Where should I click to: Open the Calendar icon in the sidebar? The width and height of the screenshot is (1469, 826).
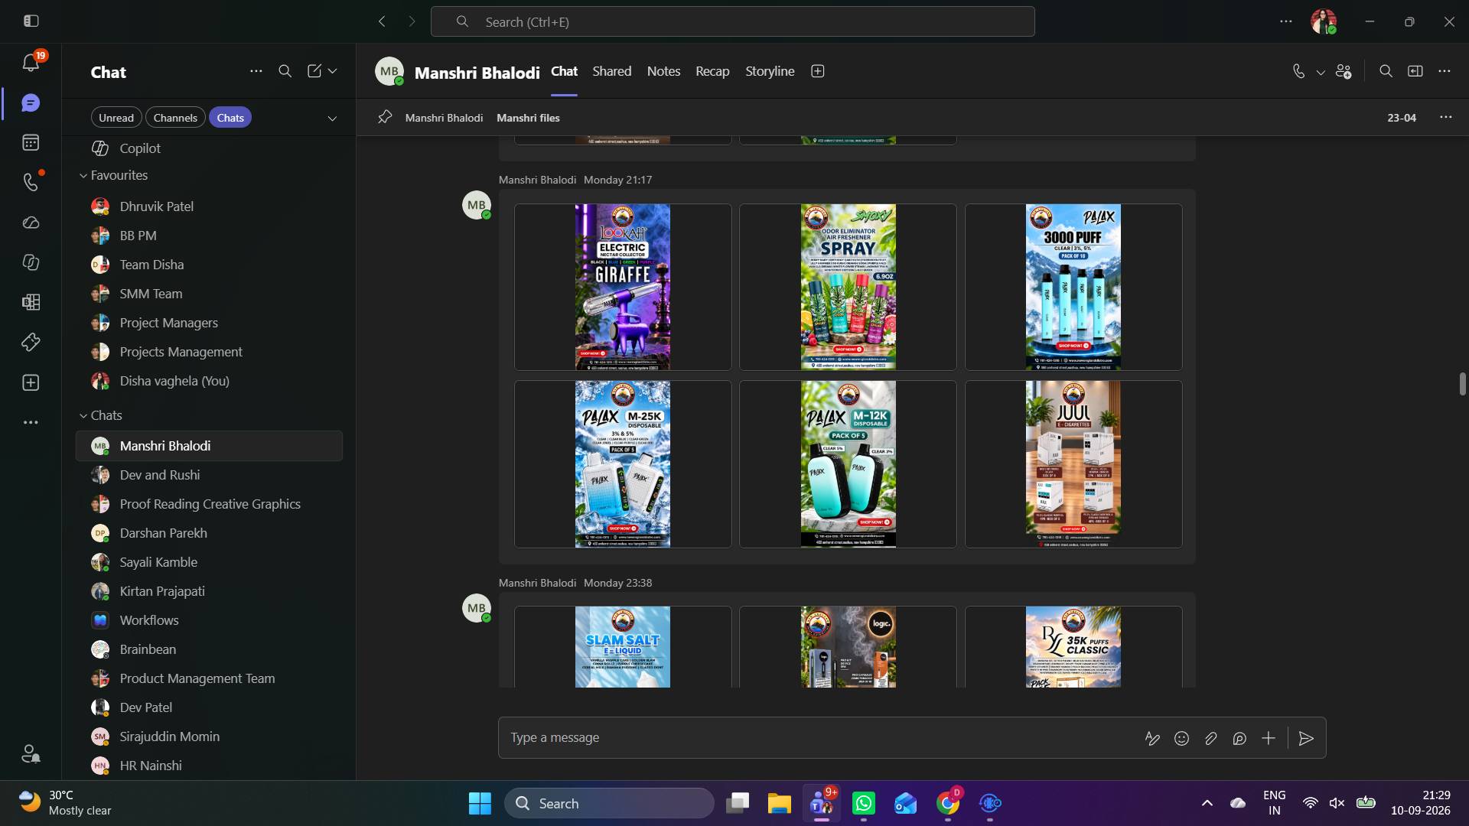click(31, 142)
